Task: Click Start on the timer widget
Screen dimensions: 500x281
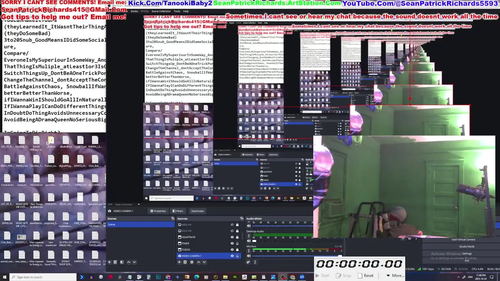Action: (322, 276)
